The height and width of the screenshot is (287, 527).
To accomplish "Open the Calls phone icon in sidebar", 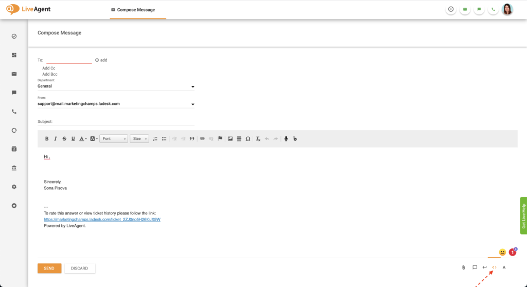I will coord(14,112).
